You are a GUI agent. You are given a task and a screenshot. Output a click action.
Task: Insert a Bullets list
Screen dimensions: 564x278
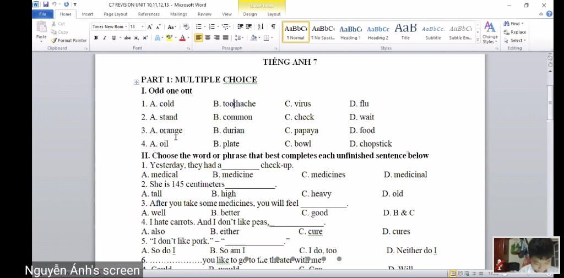(x=198, y=27)
